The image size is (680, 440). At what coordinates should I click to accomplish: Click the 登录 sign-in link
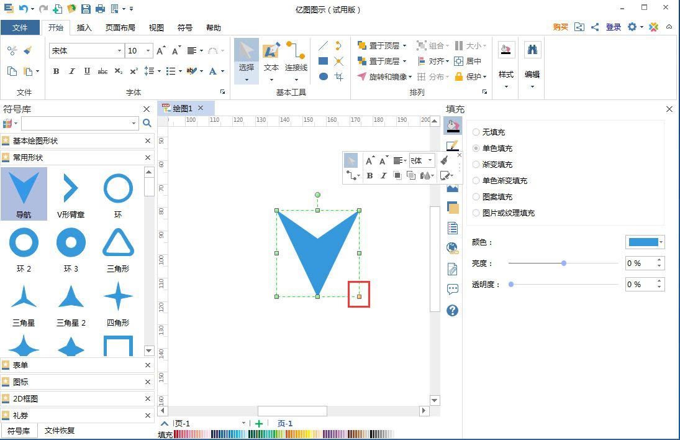point(614,27)
